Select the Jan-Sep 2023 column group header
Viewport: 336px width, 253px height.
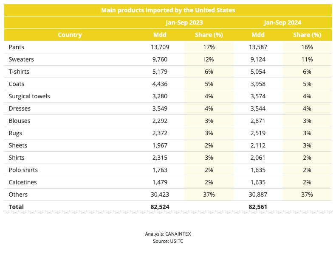point(184,22)
